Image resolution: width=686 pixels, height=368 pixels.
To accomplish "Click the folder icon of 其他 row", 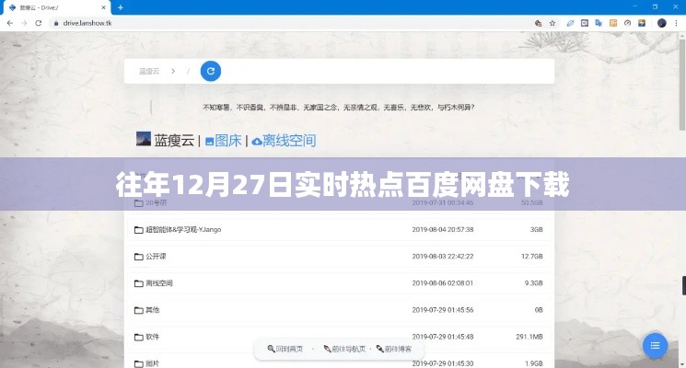I will click(x=139, y=310).
